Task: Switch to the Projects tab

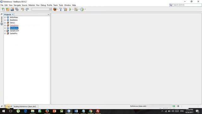Action: point(8,15)
